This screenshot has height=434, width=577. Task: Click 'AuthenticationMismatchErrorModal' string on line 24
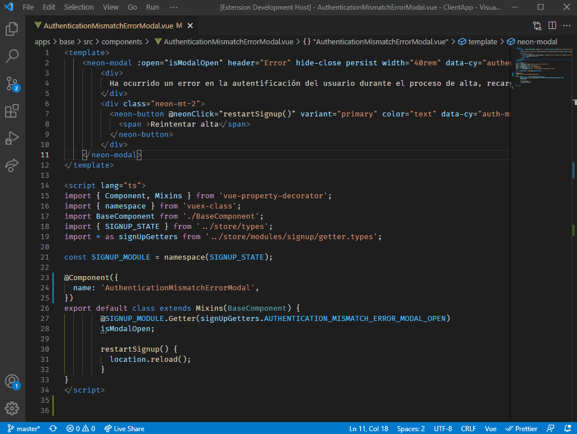pos(178,288)
